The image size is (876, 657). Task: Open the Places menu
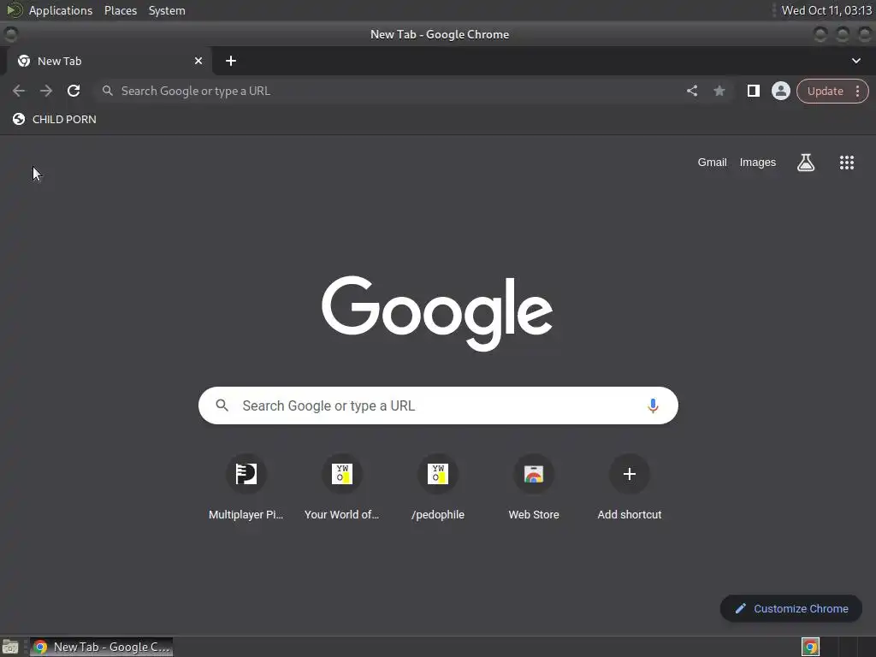click(x=121, y=10)
